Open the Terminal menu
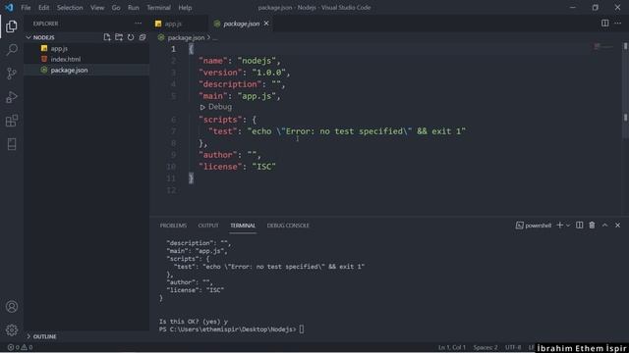The height and width of the screenshot is (353, 629). [158, 8]
